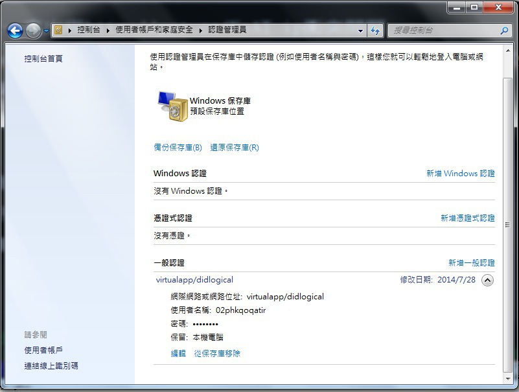Open 控制台首頁 link
This screenshot has height=392, width=519.
[43, 58]
